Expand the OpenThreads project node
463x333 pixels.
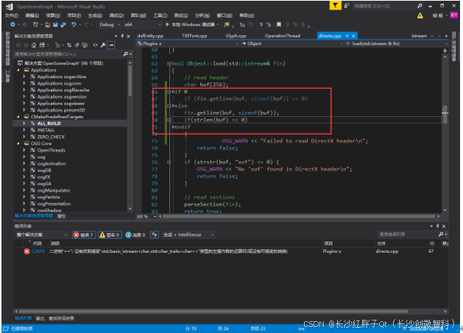coord(24,149)
